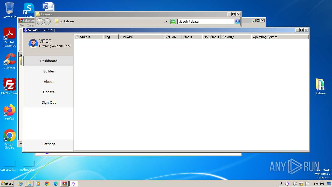Screen dimensions: 332x187
Task: Open the File menu in WinRAR window
Action: coord(22,25)
